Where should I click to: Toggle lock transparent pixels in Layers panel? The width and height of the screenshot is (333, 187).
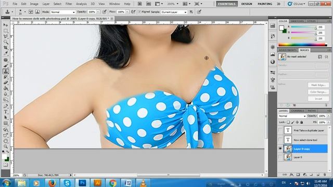[288, 122]
